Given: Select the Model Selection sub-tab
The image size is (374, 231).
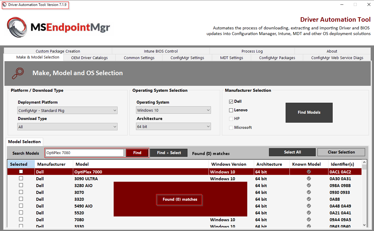Looking at the screenshot, I should click(24, 142).
